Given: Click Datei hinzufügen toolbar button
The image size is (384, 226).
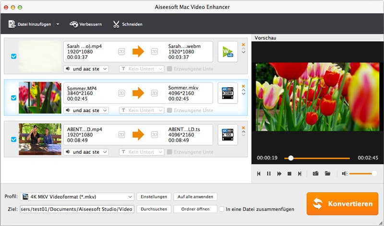Looking at the screenshot, I should [30, 24].
